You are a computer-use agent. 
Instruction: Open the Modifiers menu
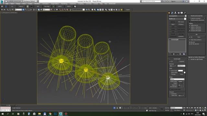37,4
